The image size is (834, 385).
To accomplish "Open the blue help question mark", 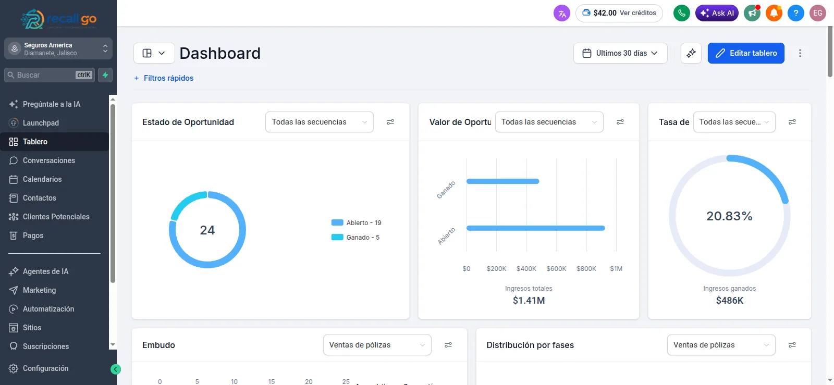I will (796, 13).
